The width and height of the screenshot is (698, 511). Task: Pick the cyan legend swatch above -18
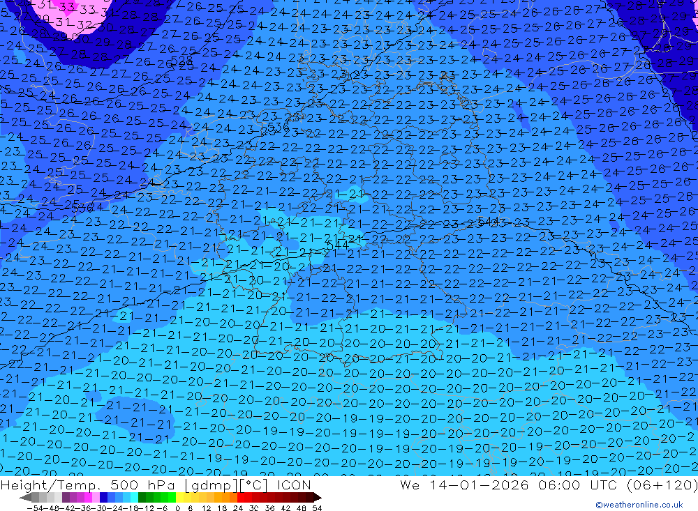pos(135,497)
